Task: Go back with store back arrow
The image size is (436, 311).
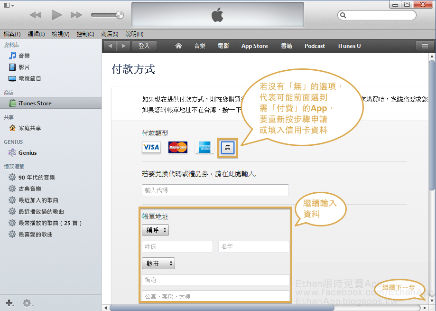Action: point(111,46)
